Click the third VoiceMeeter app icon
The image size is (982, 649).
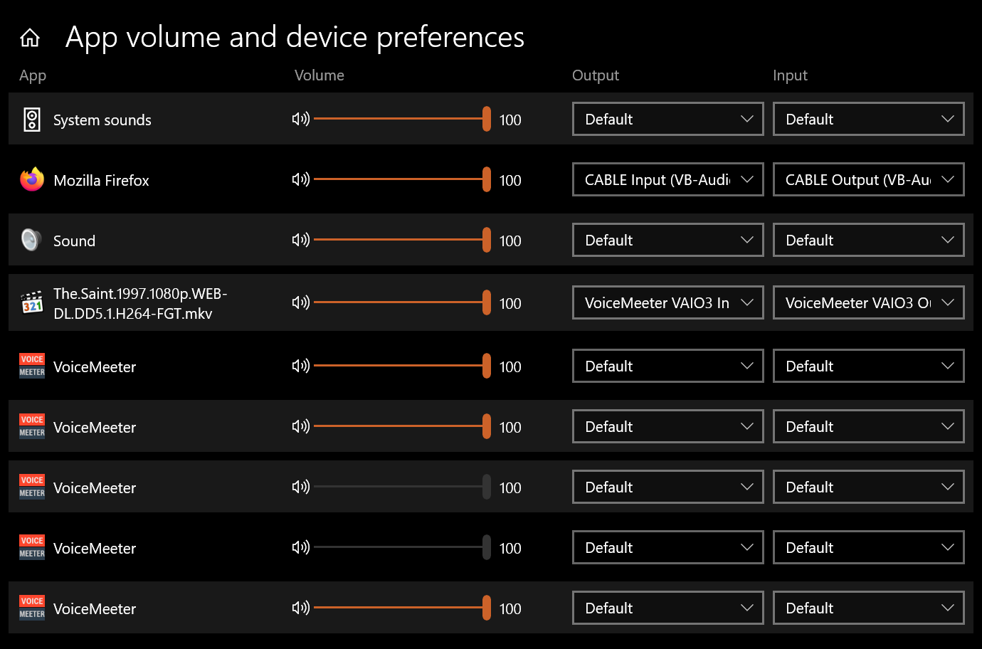(x=31, y=487)
